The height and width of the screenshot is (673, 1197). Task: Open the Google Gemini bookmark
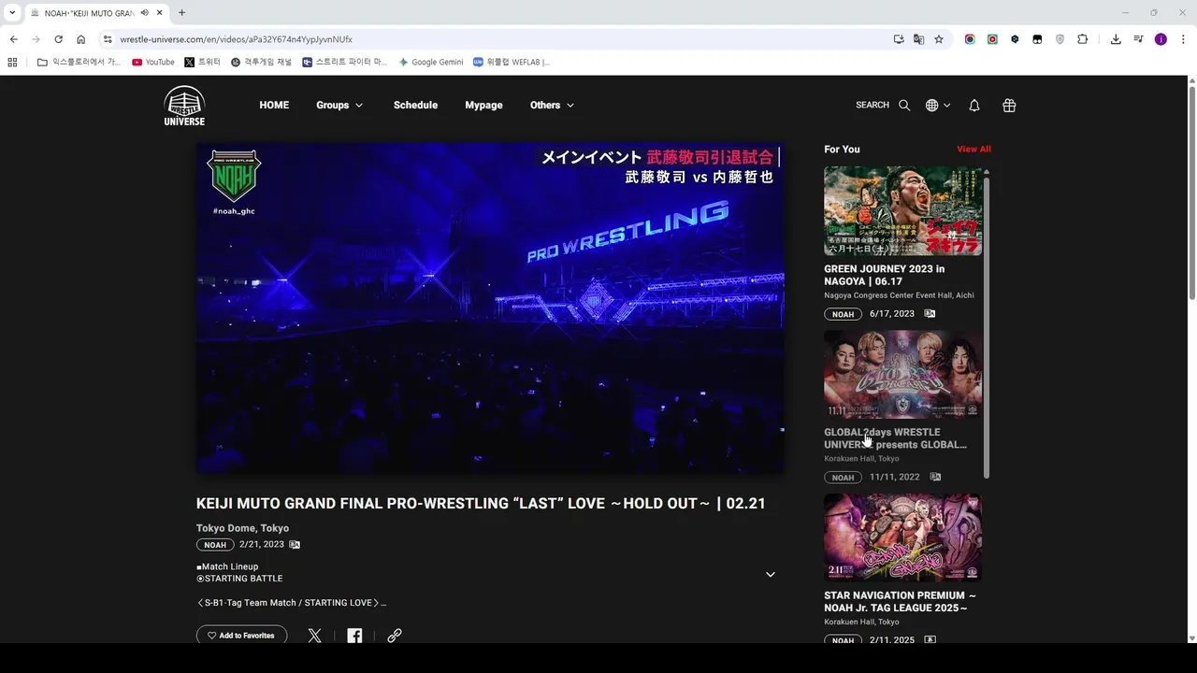pos(431,62)
